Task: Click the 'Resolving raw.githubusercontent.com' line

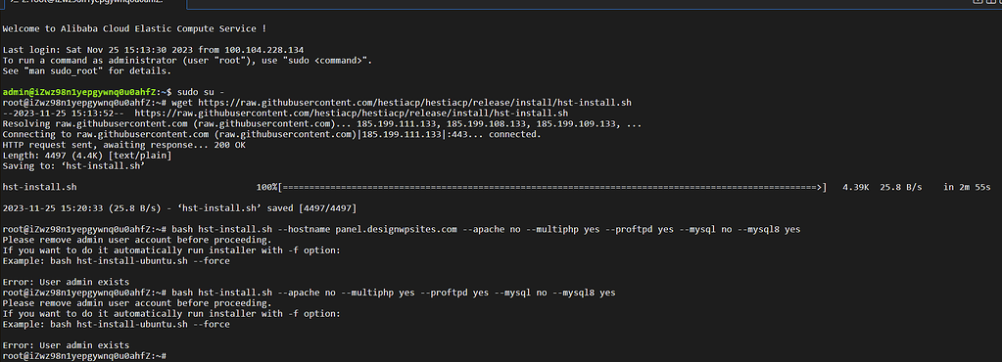Action: (322, 124)
